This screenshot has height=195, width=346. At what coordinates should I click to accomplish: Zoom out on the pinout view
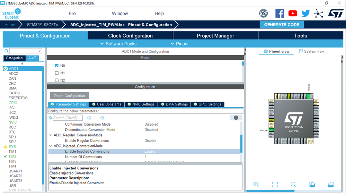pyautogui.click(x=293, y=184)
